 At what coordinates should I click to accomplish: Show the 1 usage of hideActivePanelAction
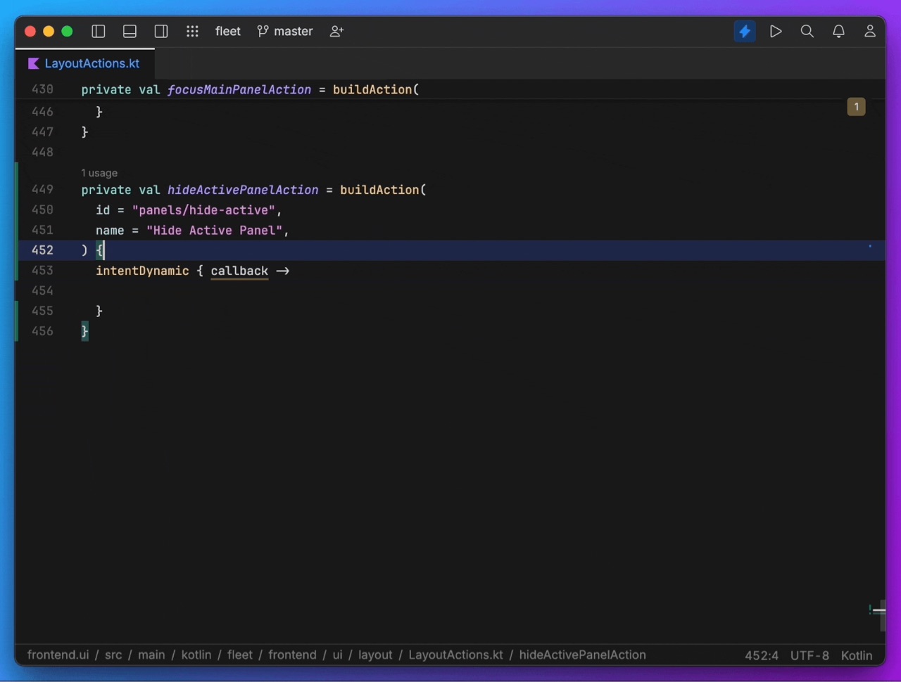[99, 173]
